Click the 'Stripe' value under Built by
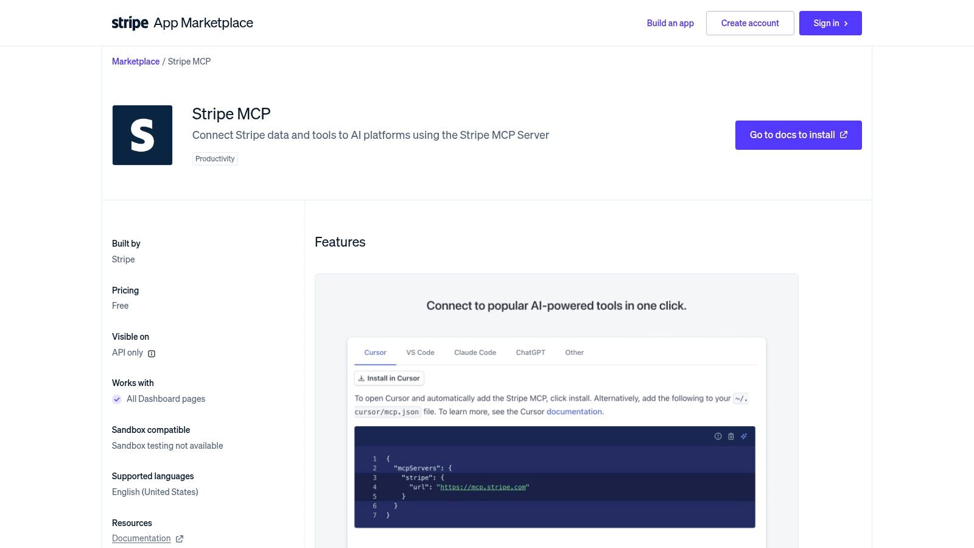 click(x=124, y=259)
